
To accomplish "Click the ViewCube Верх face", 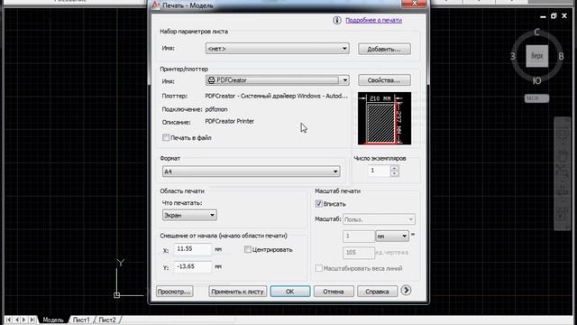I will point(537,56).
